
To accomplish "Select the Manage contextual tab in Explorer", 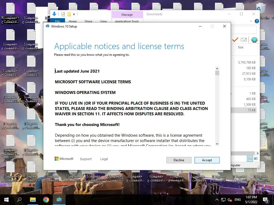I will (127, 15).
